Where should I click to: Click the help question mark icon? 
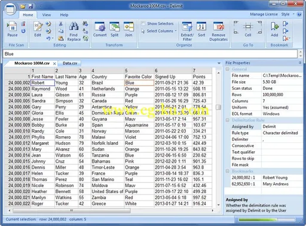299,14
